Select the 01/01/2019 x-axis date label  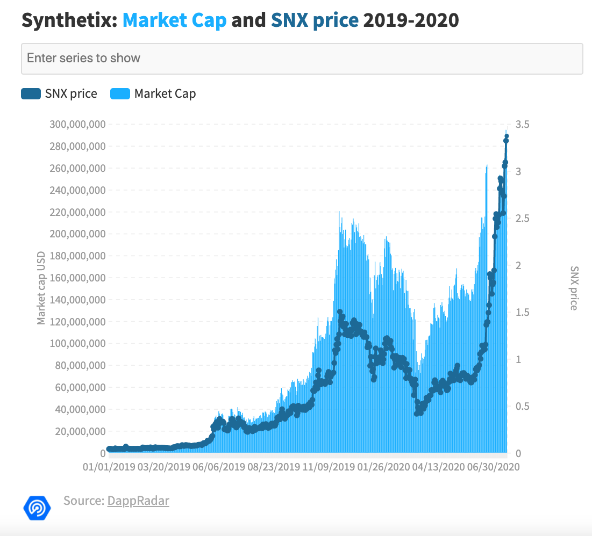pos(109,467)
